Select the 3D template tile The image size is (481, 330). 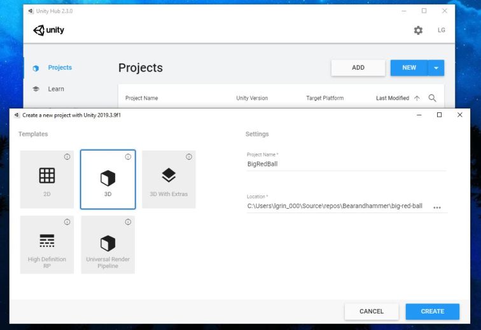coord(108,180)
